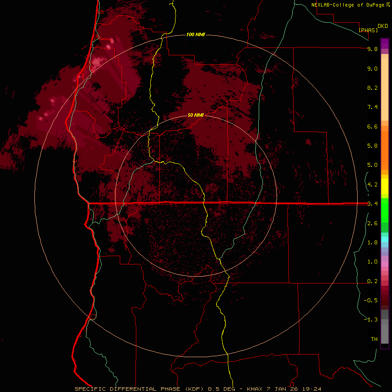Screen dimensions: 392x392
Task: Click the 2.6 scale value
Action: click(x=372, y=223)
